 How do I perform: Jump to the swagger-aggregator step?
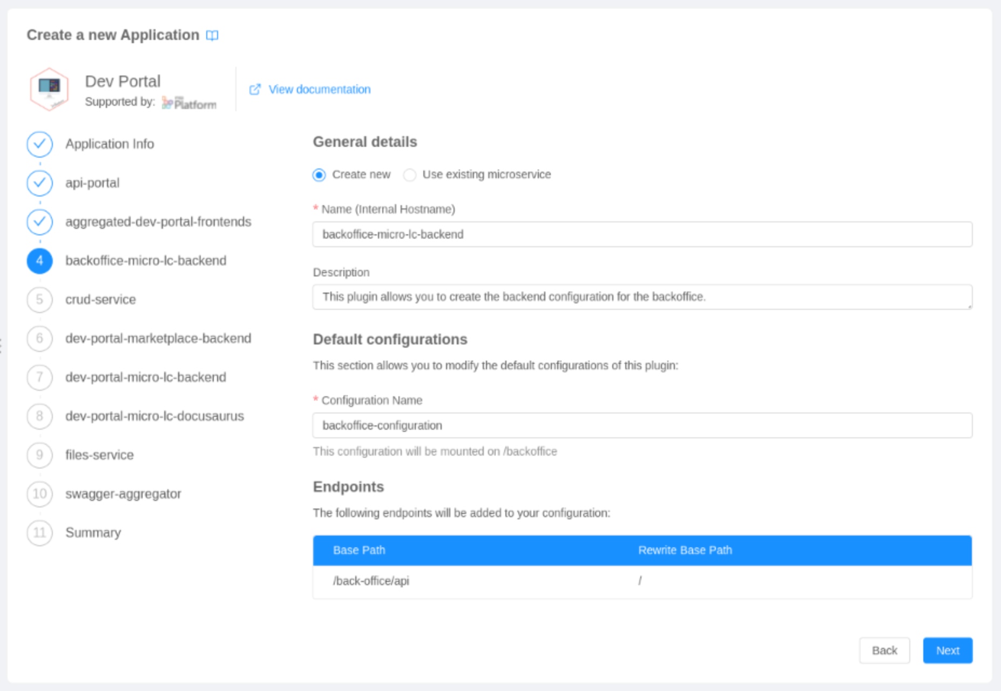123,493
